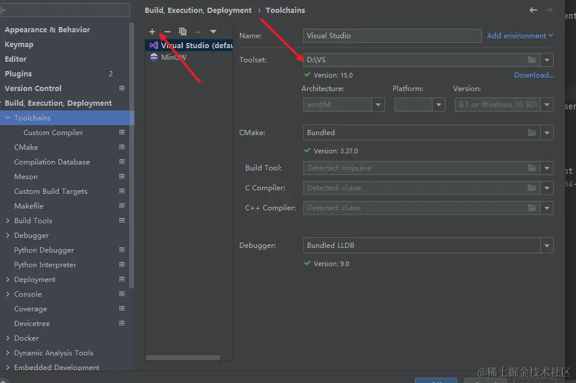Image resolution: width=576 pixels, height=383 pixels.
Task: Browse folder for CMake path
Action: point(531,133)
